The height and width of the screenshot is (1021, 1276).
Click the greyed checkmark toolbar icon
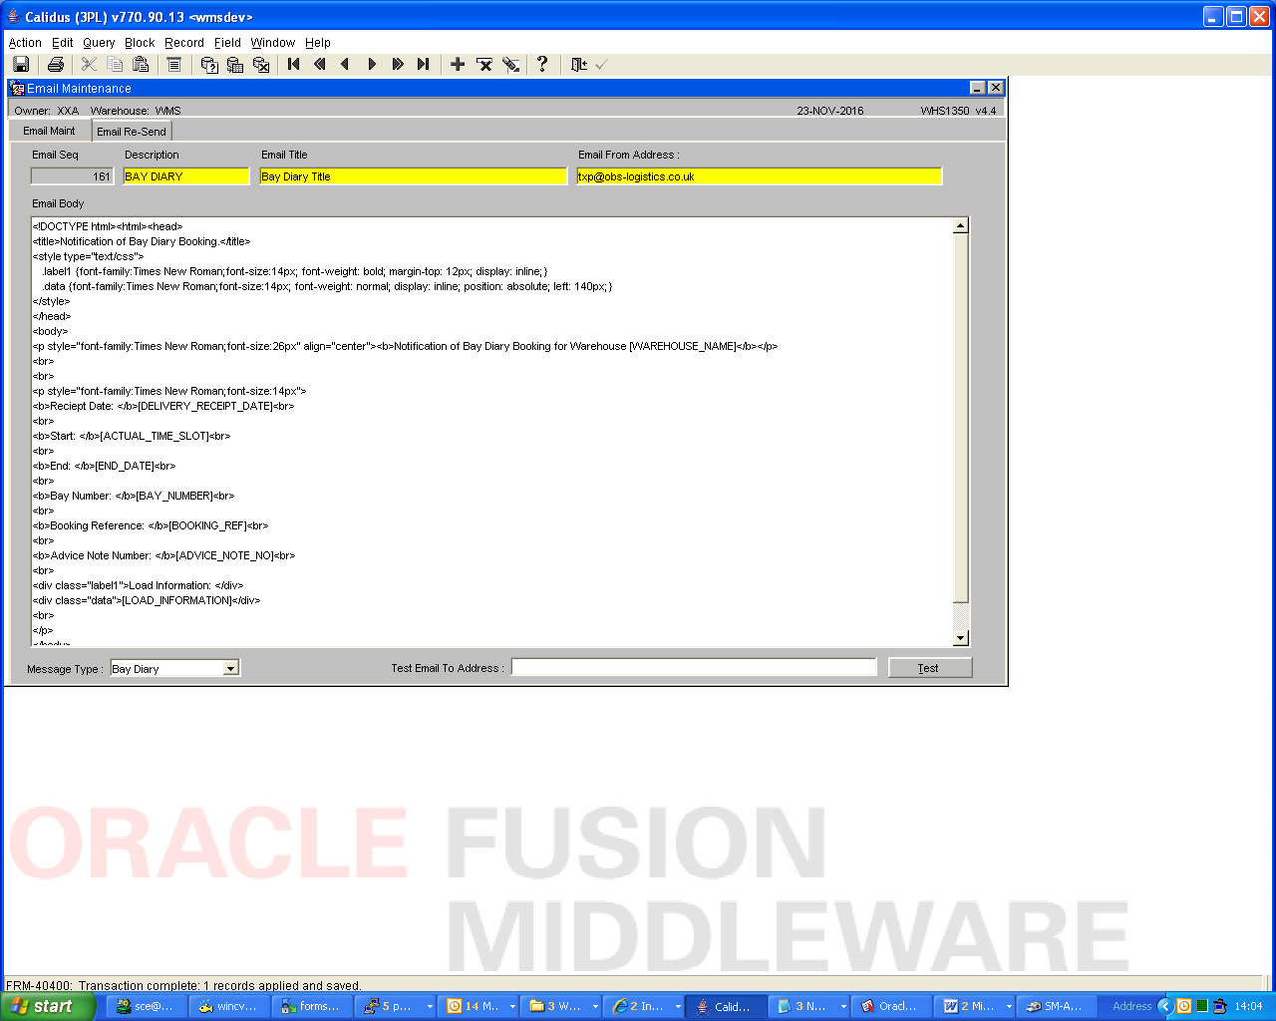tap(601, 64)
